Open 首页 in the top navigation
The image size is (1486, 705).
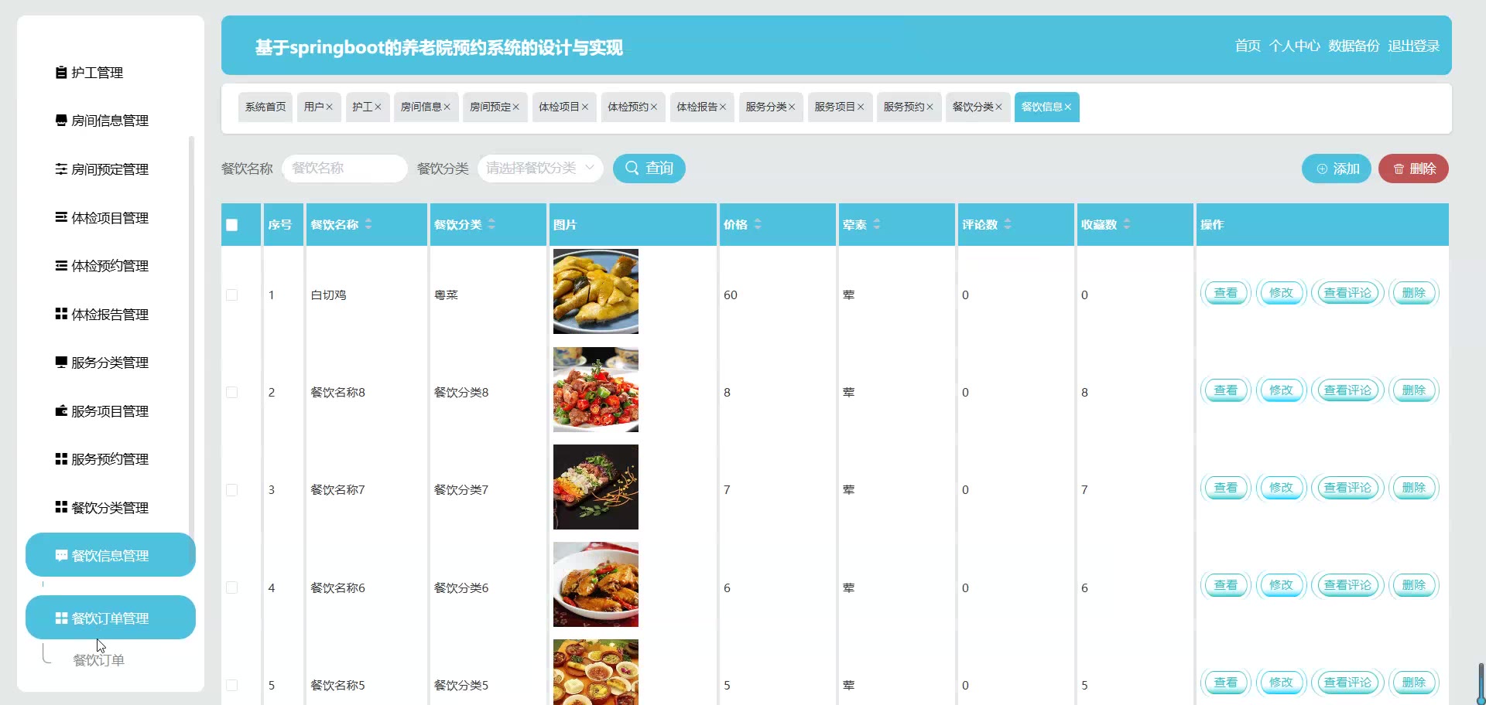pyautogui.click(x=1248, y=46)
